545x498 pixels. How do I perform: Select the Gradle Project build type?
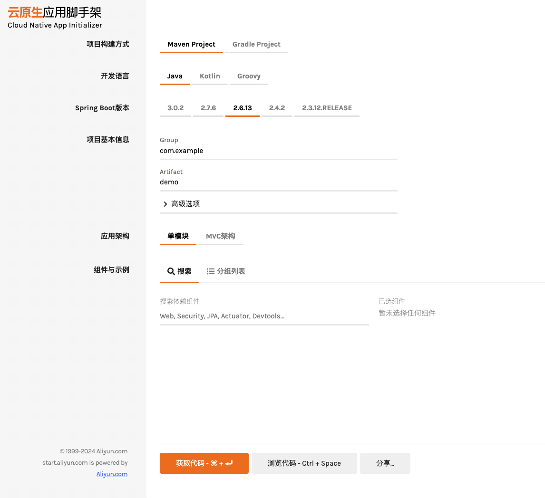[256, 45]
